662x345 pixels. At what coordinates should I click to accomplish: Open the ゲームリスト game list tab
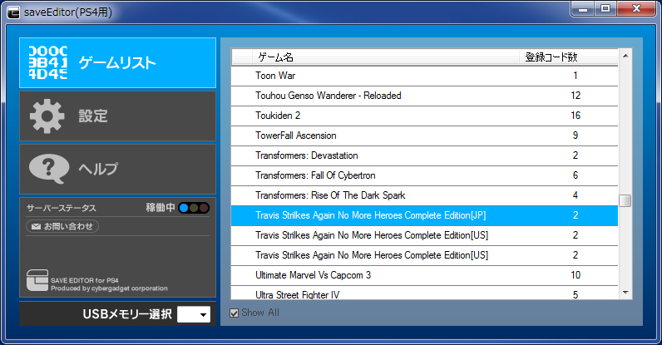click(117, 63)
